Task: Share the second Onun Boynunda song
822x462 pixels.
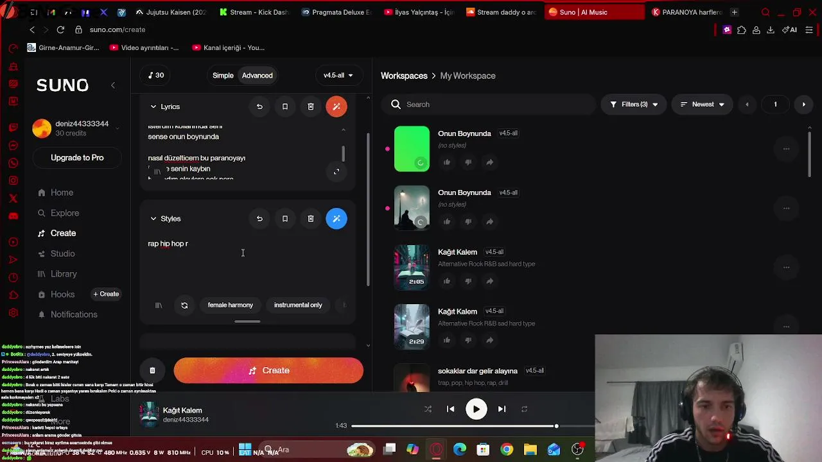Action: [489, 221]
